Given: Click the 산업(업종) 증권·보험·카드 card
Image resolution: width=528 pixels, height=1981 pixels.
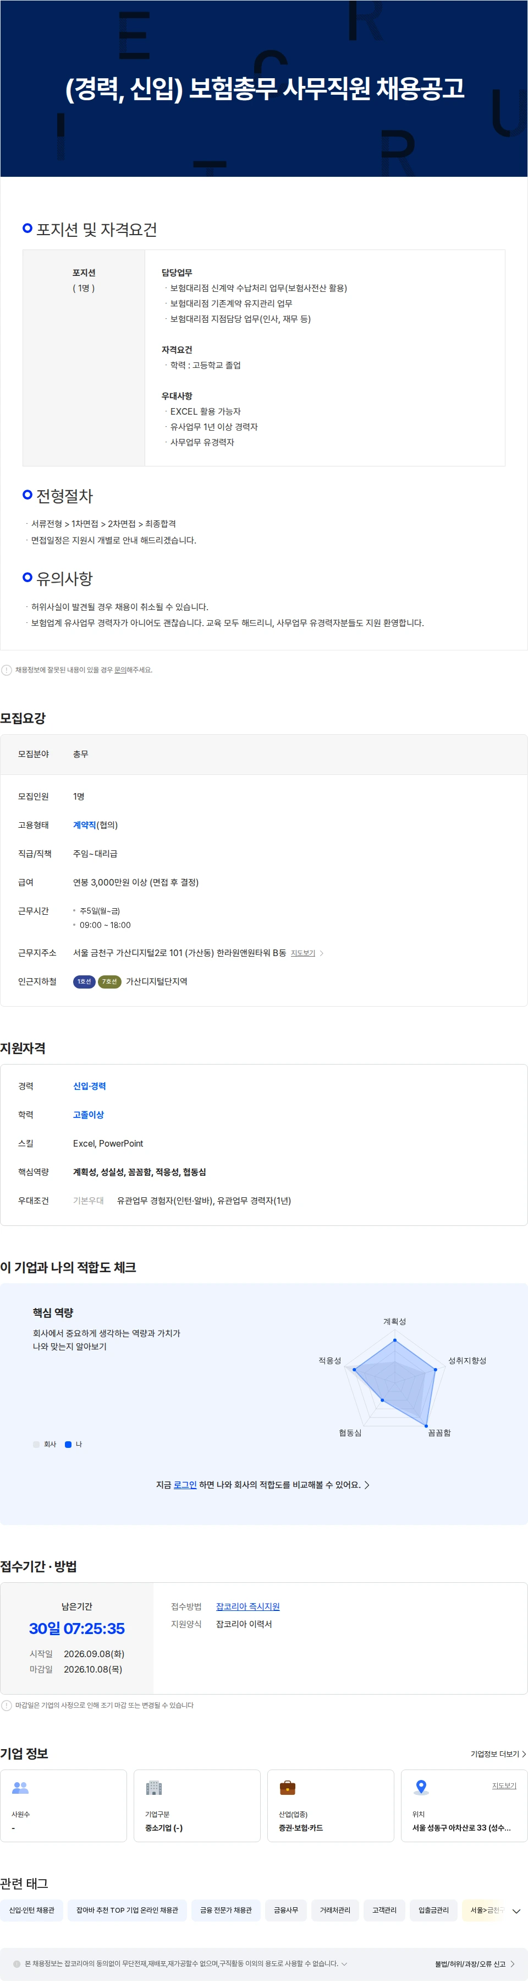Looking at the screenshot, I should click(x=331, y=1806).
